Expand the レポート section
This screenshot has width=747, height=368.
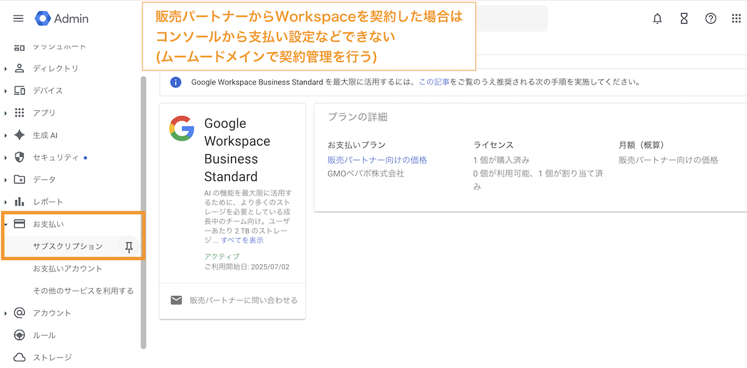6,202
